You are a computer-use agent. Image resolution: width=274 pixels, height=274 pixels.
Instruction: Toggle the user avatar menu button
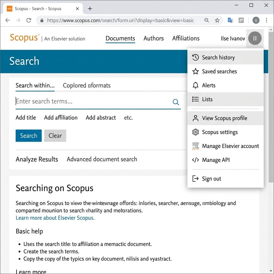pos(255,38)
